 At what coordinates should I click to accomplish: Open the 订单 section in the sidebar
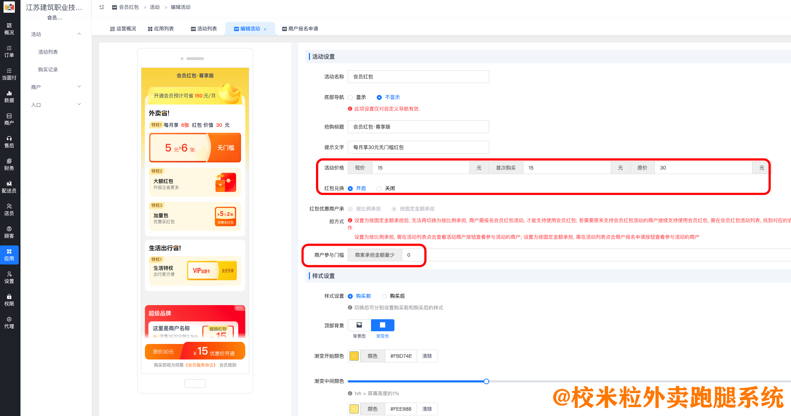click(x=9, y=51)
